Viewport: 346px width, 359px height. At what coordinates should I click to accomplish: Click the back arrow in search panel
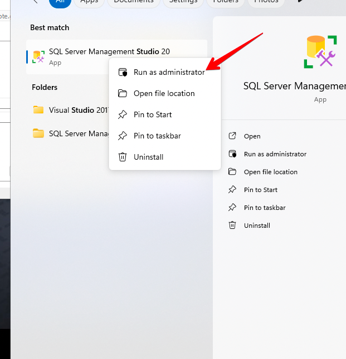pos(36,2)
